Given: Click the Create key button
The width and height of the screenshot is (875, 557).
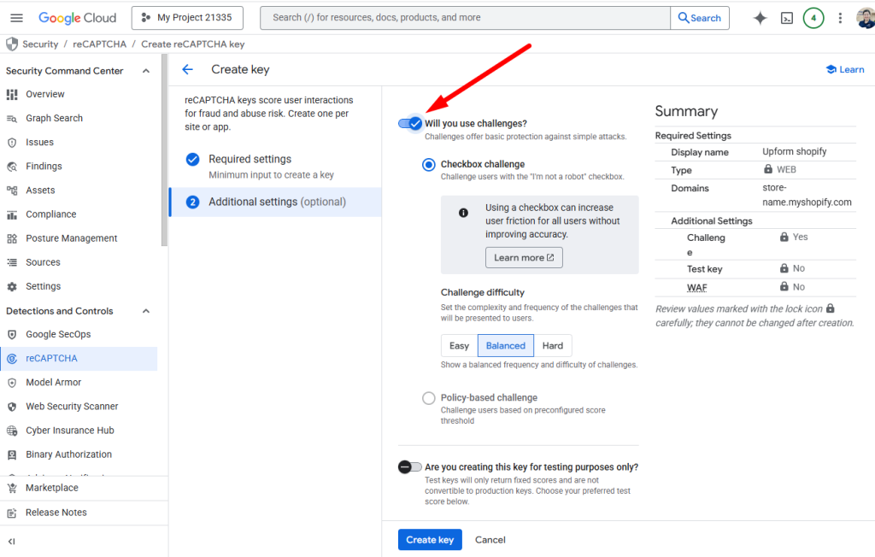Looking at the screenshot, I should pos(430,540).
